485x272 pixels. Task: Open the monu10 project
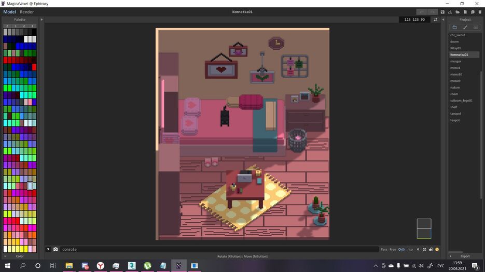pos(456,74)
